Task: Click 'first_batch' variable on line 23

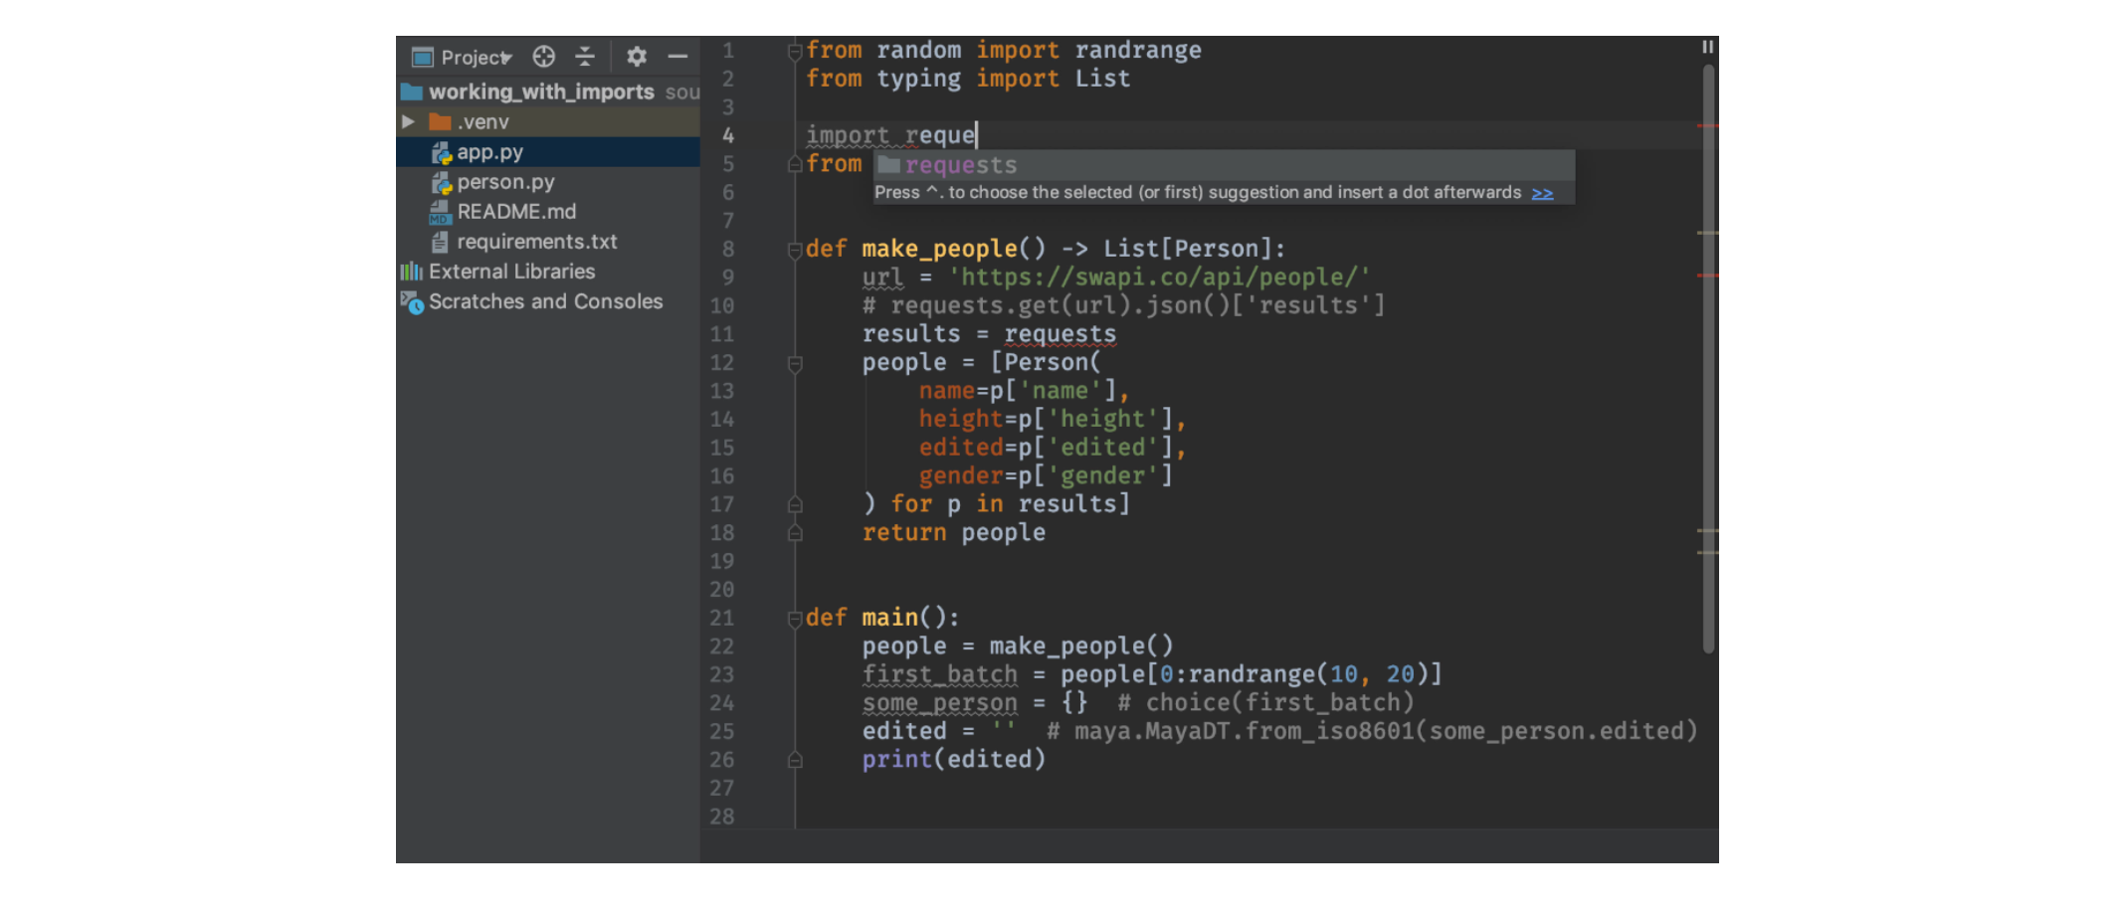Action: pyautogui.click(x=939, y=674)
